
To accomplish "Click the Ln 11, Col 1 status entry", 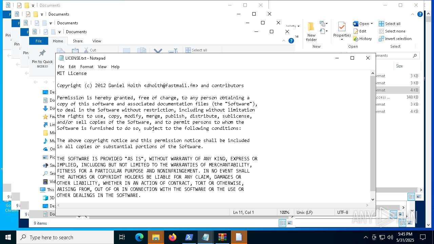I will point(243,212).
